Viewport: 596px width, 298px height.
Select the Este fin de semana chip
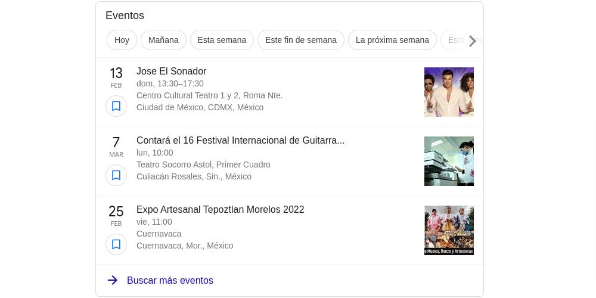click(301, 40)
